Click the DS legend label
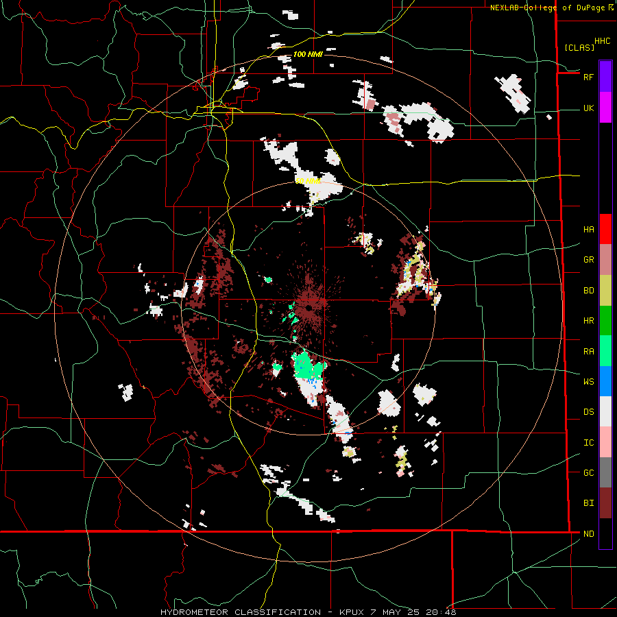 pos(588,412)
